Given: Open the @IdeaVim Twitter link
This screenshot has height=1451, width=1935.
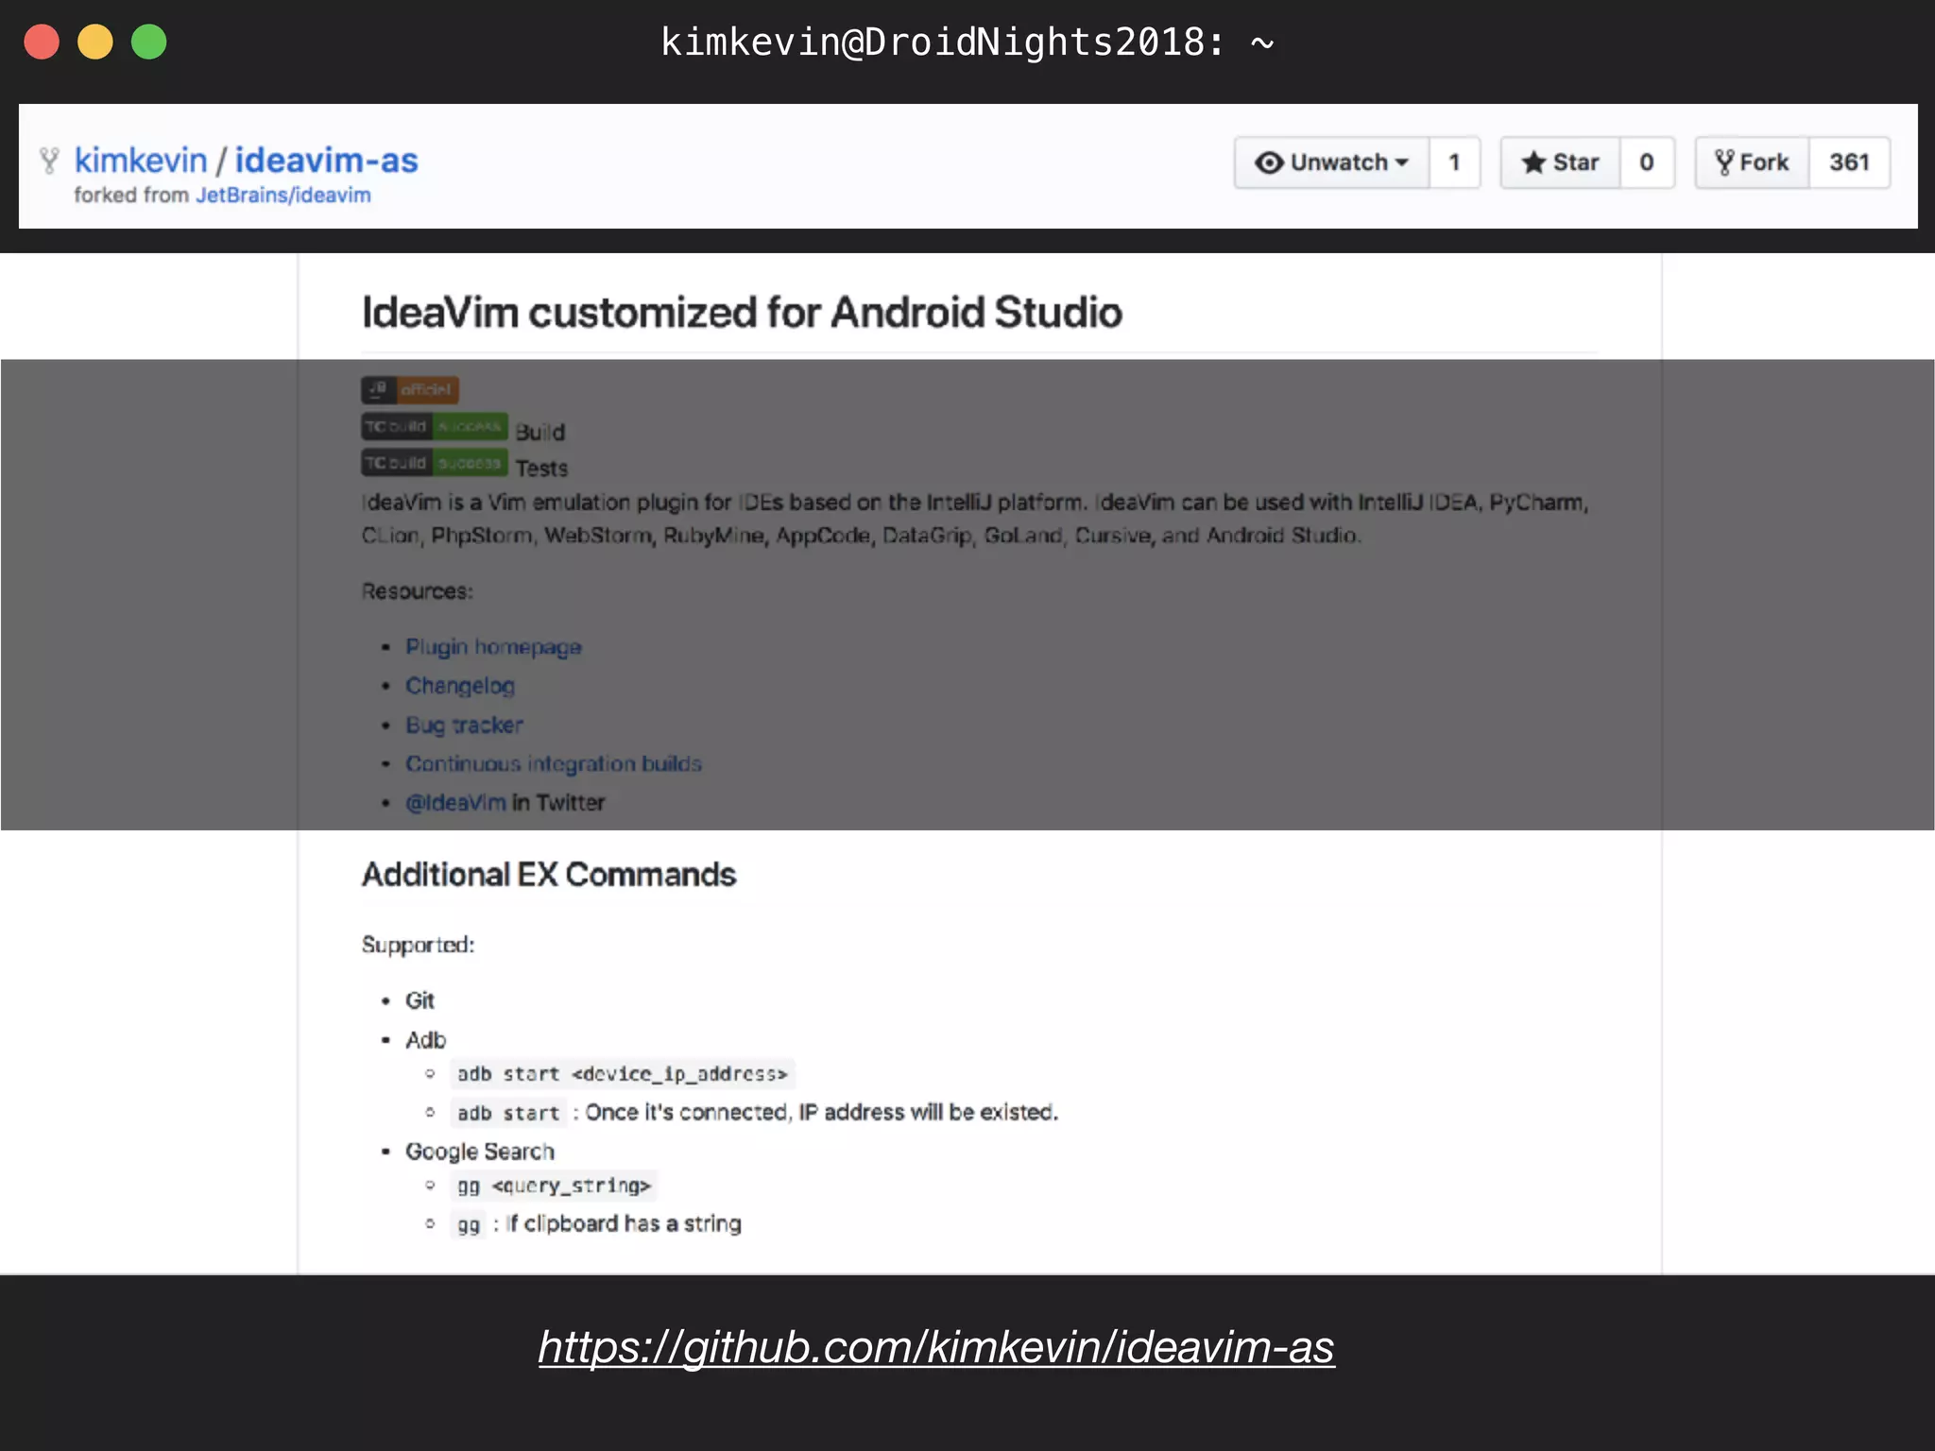Looking at the screenshot, I should click(455, 802).
